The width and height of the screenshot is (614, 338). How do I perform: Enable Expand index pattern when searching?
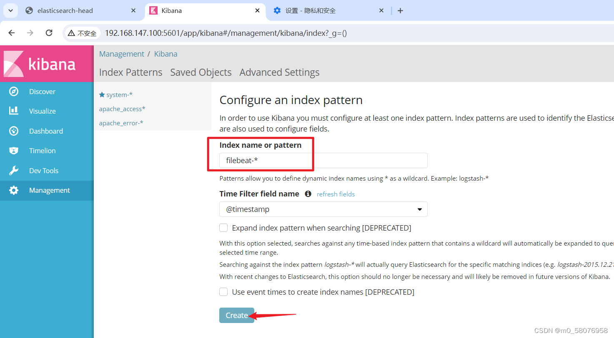pos(224,228)
